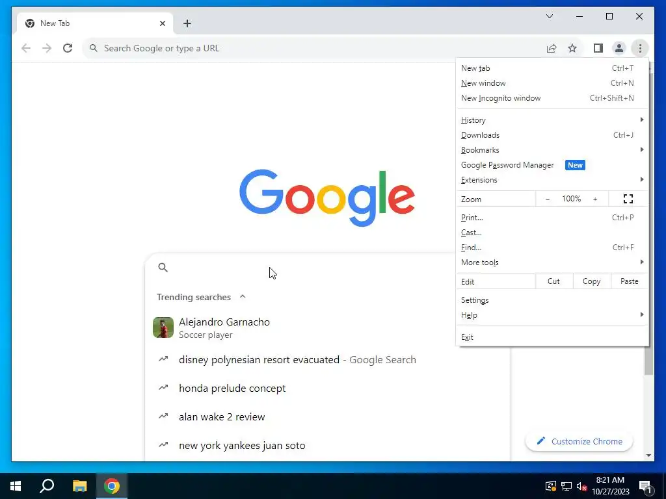Select New tab menu item

point(552,68)
